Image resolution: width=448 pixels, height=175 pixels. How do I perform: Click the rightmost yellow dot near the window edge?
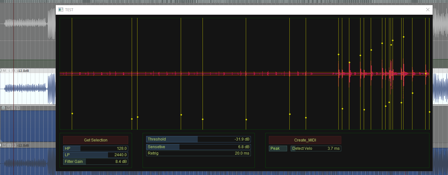(x=429, y=112)
